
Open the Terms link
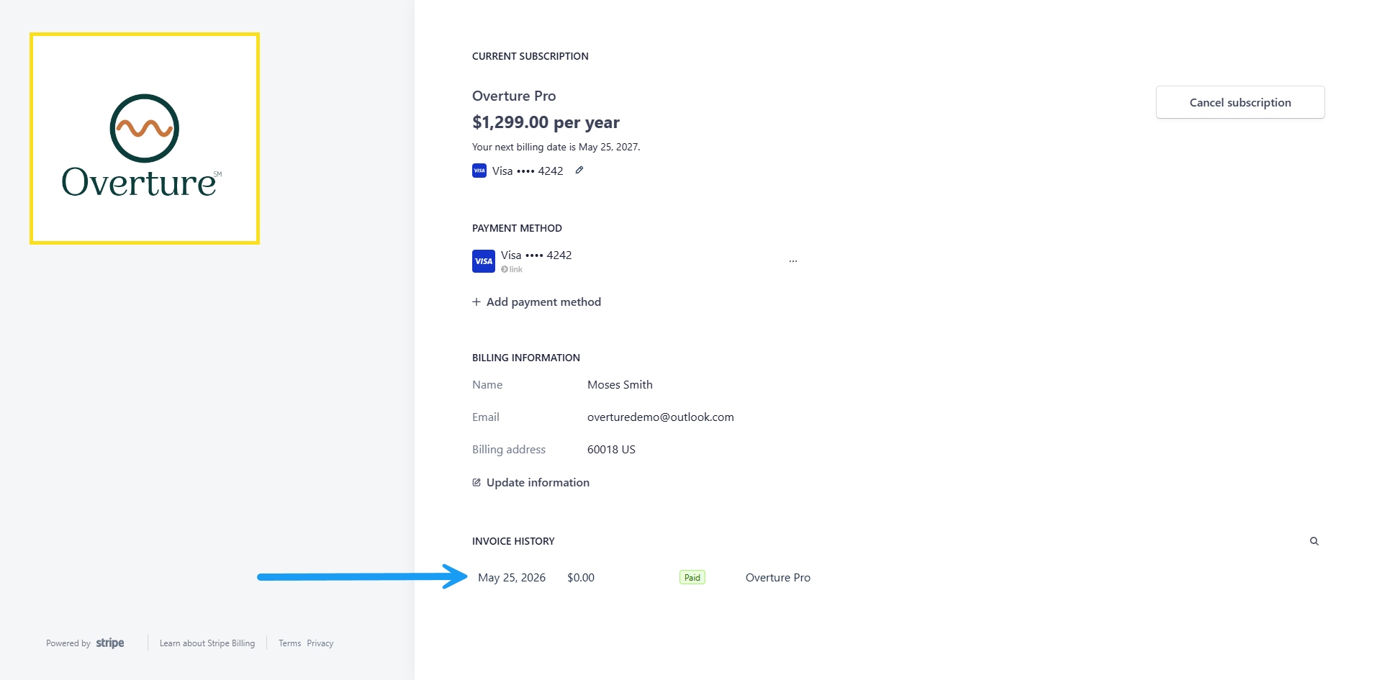(x=290, y=643)
